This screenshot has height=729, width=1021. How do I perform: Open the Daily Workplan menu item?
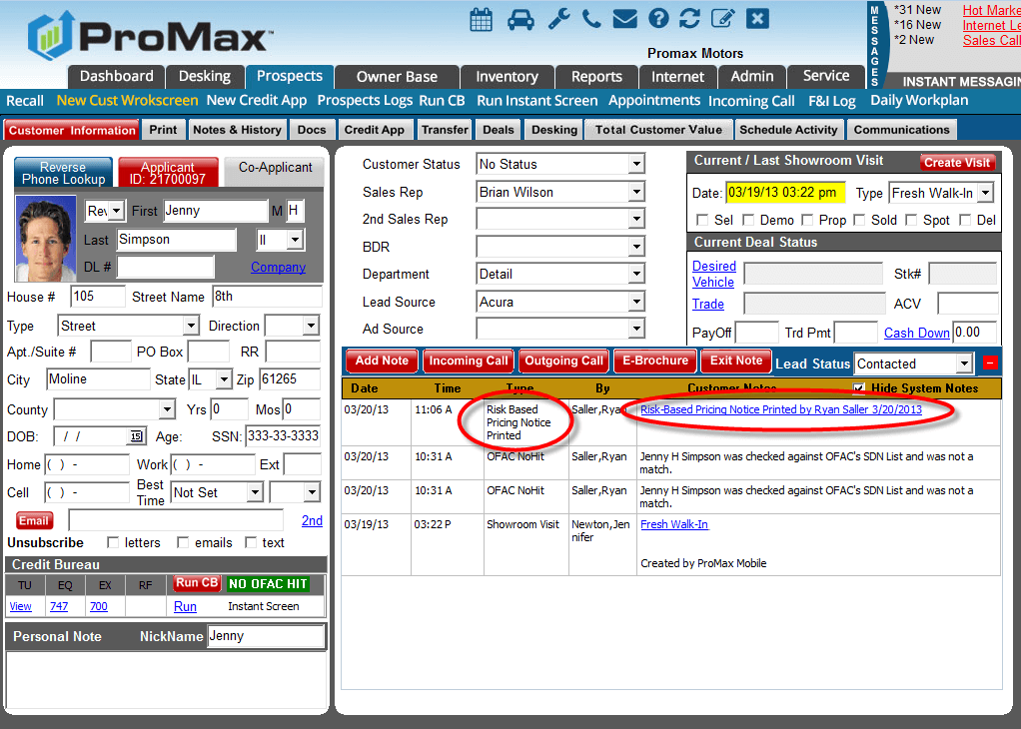pyautogui.click(x=919, y=100)
